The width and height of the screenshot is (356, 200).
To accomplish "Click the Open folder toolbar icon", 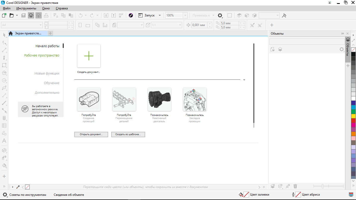I will coord(12,15).
